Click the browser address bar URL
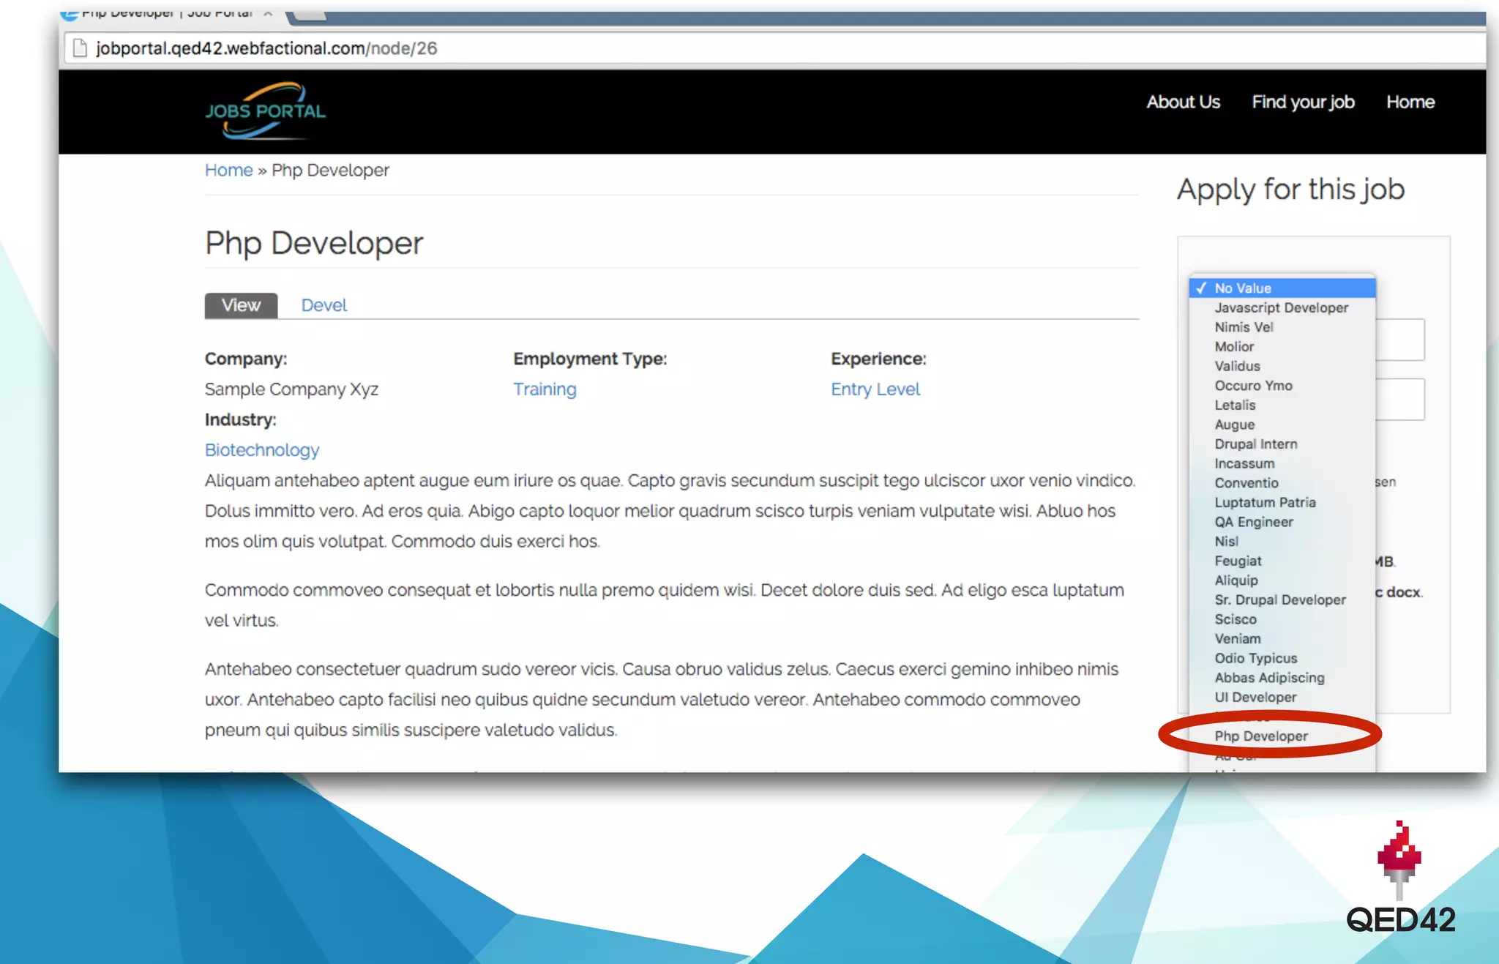The width and height of the screenshot is (1499, 964). coord(266,48)
